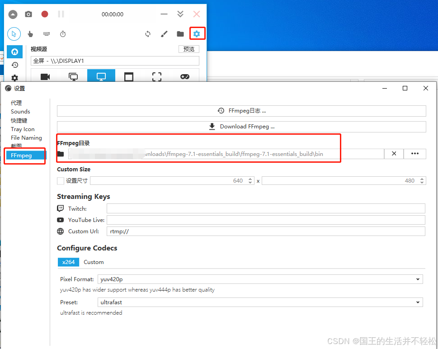Image resolution: width=438 pixels, height=349 pixels.
Task: Switch to the x264 codec tab
Action: pos(68,262)
